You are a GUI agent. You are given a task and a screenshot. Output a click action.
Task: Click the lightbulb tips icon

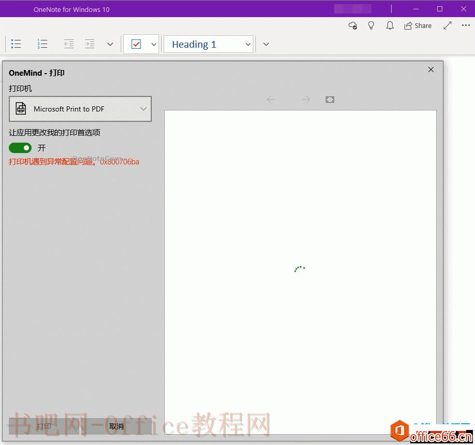(x=371, y=26)
